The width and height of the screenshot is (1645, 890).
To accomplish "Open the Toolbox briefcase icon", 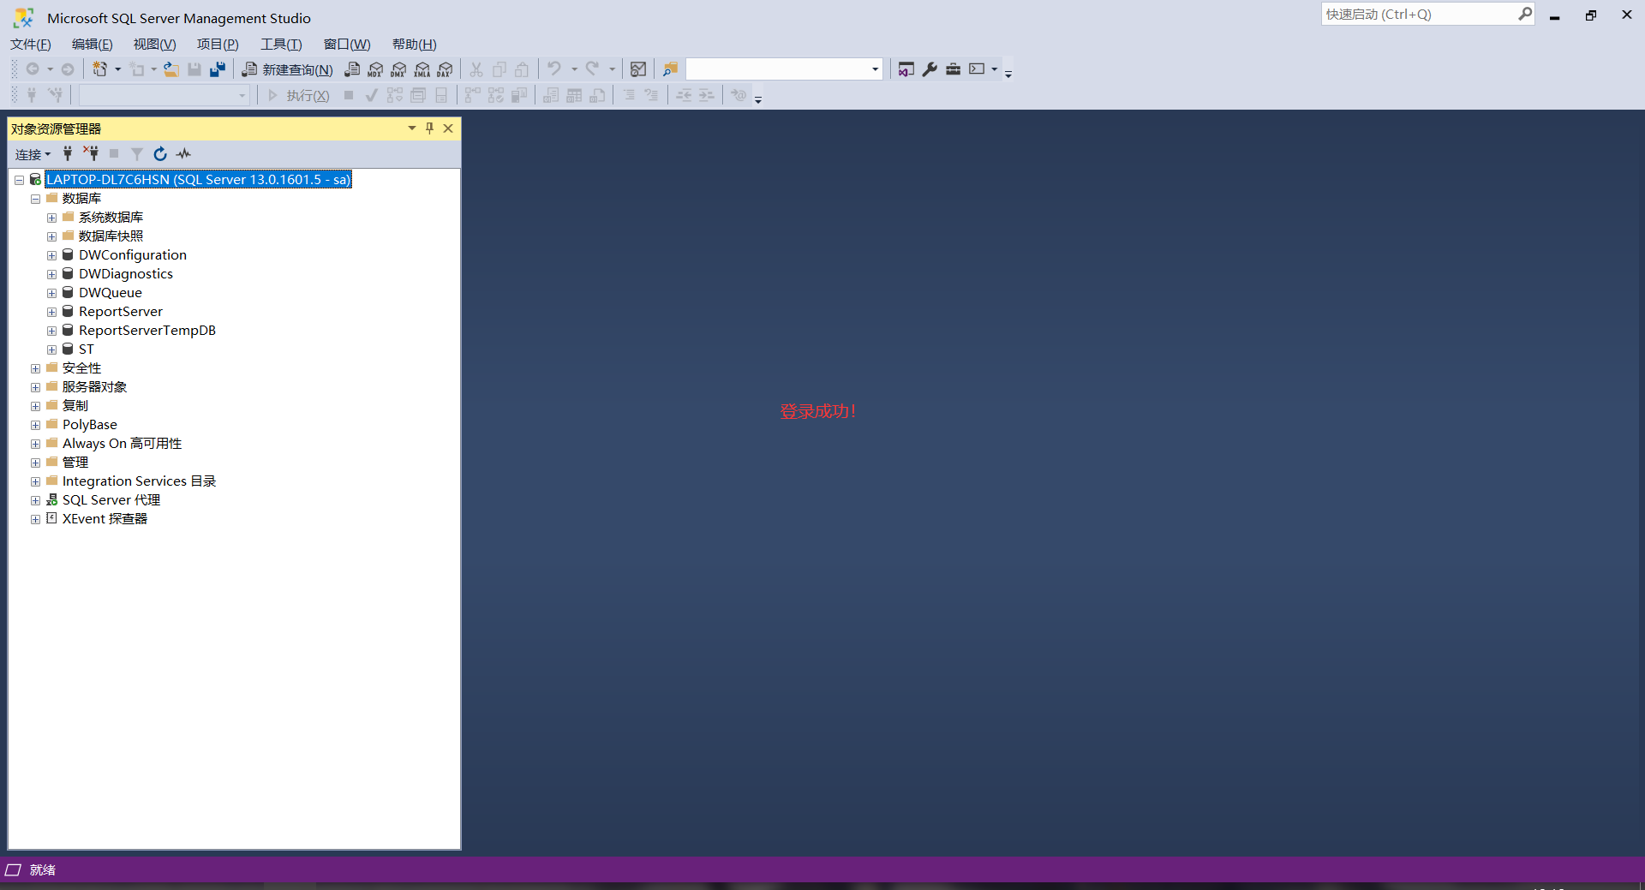I will (x=953, y=69).
